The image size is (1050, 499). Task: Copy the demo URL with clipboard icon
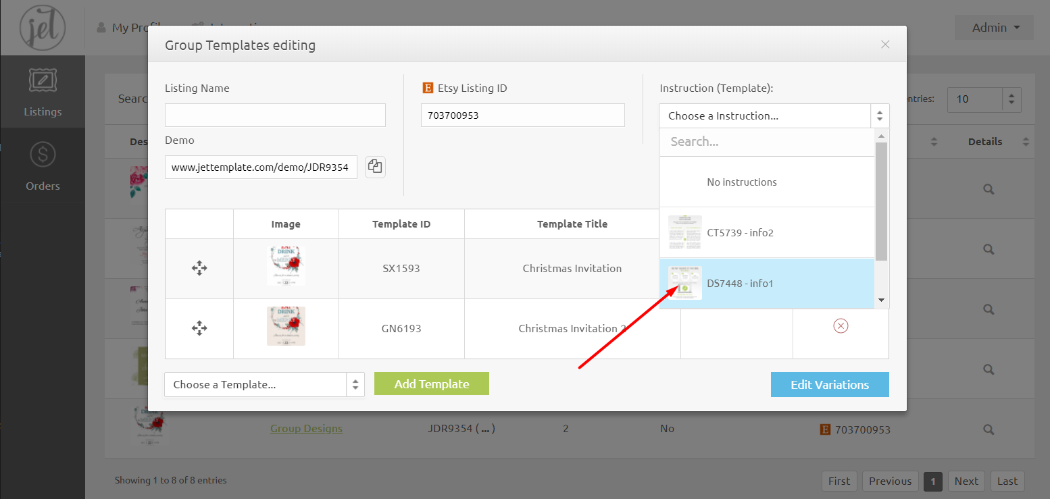click(375, 167)
